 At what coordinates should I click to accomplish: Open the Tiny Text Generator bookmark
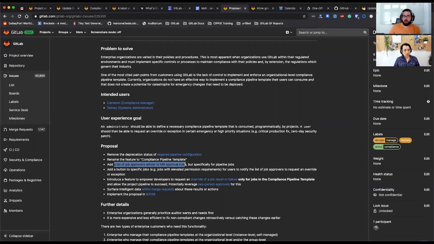pyautogui.click(x=87, y=23)
